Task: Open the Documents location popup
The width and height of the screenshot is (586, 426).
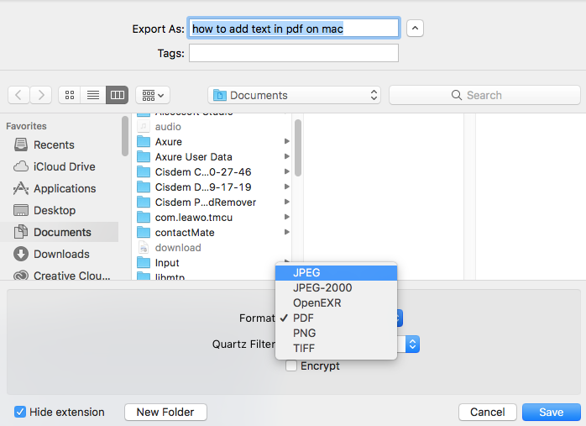Action: pos(294,95)
